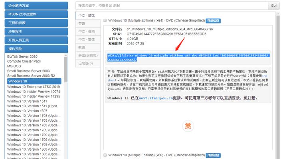The image size is (283, 159).
Task: Click the operating system list scrollbar
Action: tap(66, 69)
